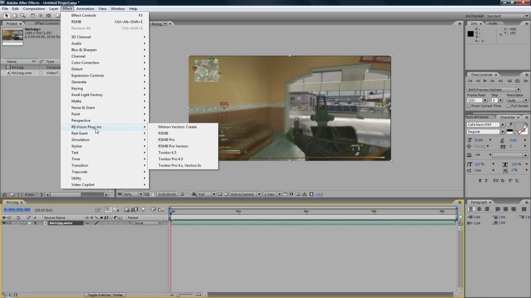Open the RAM Preview Options dropdown

pyautogui.click(x=494, y=89)
